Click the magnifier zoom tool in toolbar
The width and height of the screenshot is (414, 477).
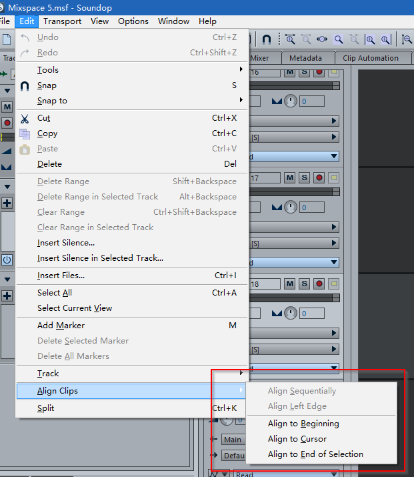pyautogui.click(x=339, y=39)
